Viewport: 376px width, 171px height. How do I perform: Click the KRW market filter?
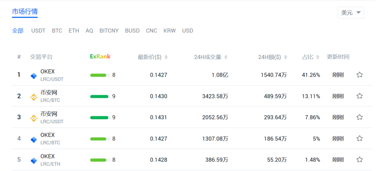pyautogui.click(x=169, y=31)
